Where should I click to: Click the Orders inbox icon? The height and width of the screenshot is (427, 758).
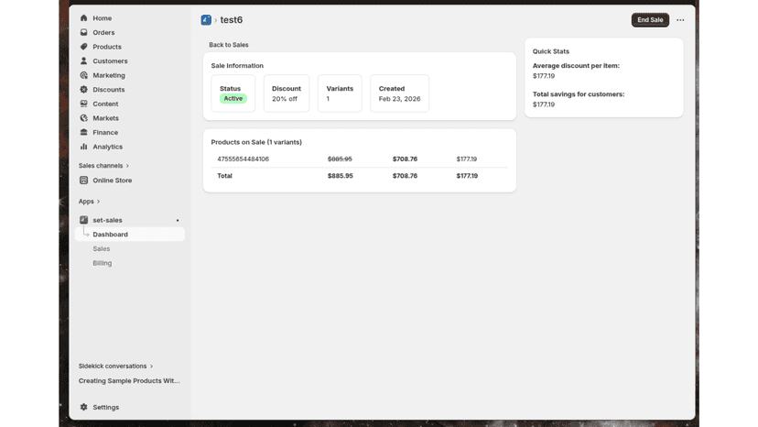pyautogui.click(x=83, y=32)
